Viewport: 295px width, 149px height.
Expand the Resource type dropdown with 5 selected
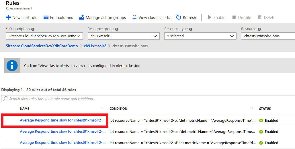[x=200, y=36]
